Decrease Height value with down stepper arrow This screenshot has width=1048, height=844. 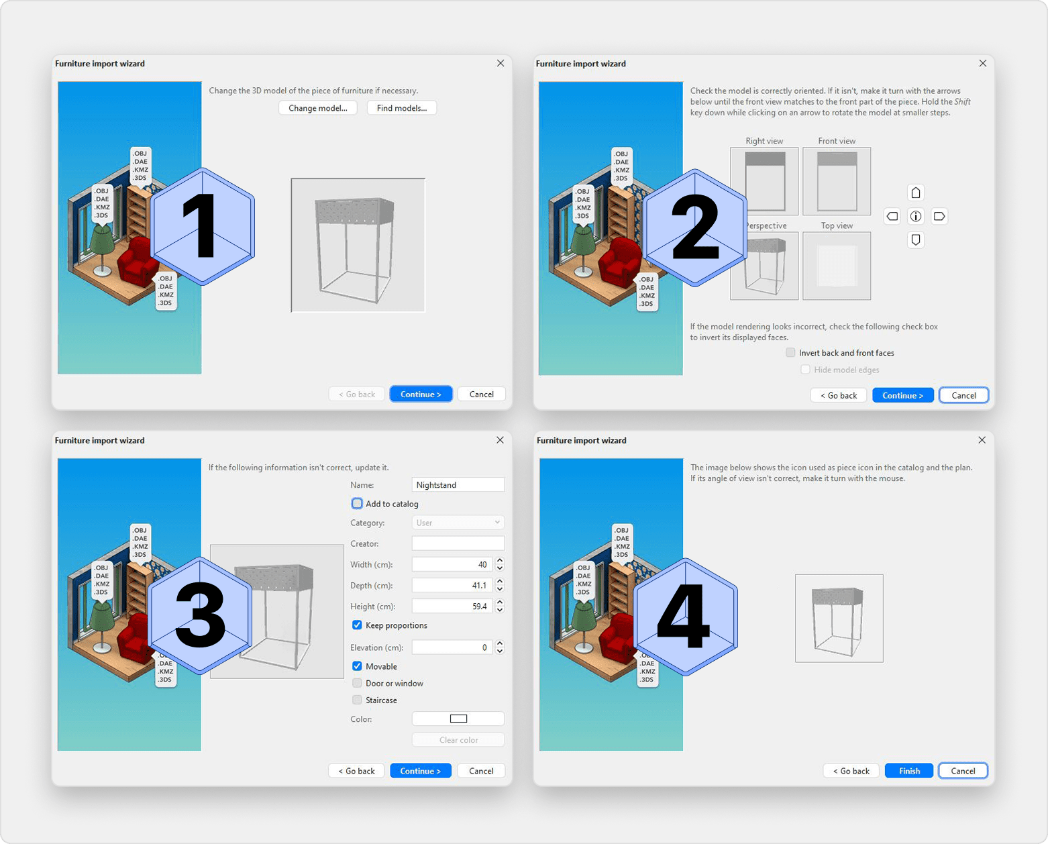(x=500, y=610)
